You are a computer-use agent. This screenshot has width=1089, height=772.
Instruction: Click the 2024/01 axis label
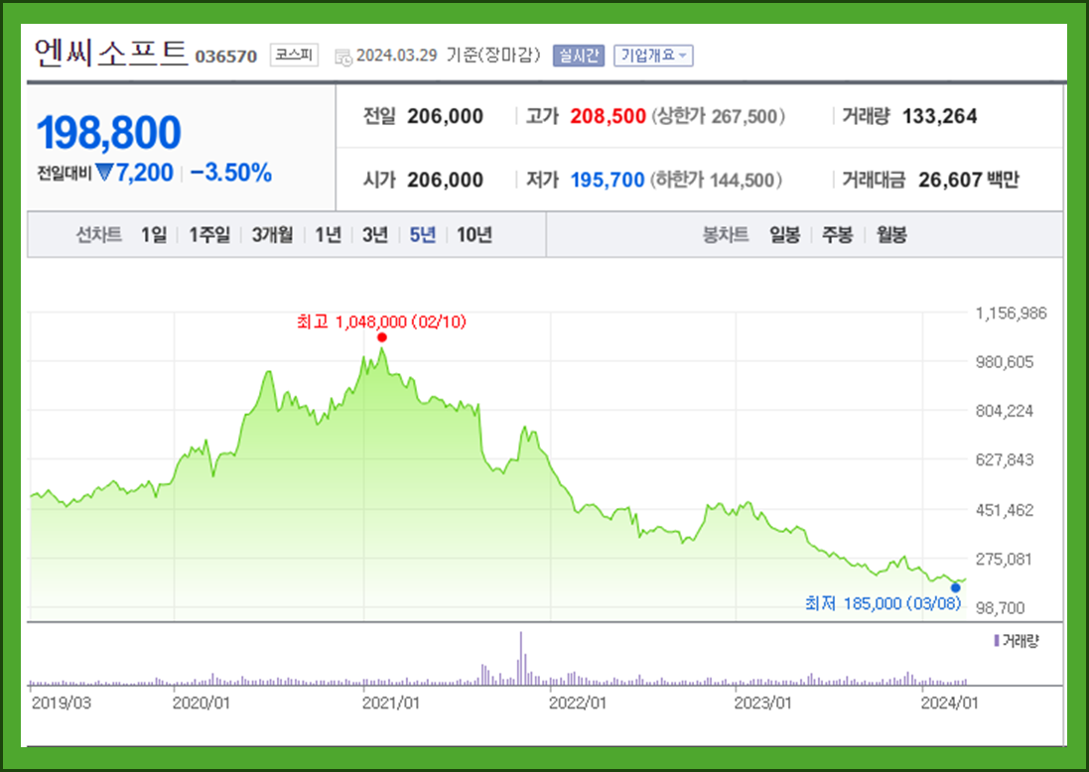pos(949,703)
